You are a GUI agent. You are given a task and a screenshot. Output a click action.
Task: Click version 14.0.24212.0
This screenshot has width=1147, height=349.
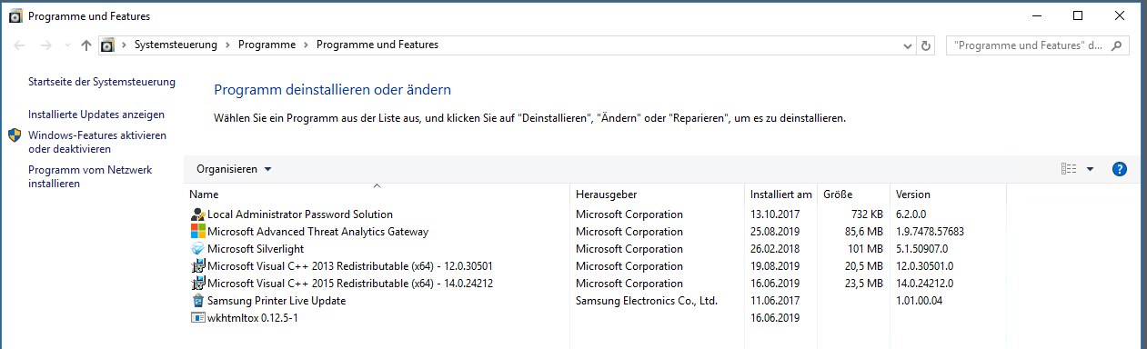pos(924,284)
